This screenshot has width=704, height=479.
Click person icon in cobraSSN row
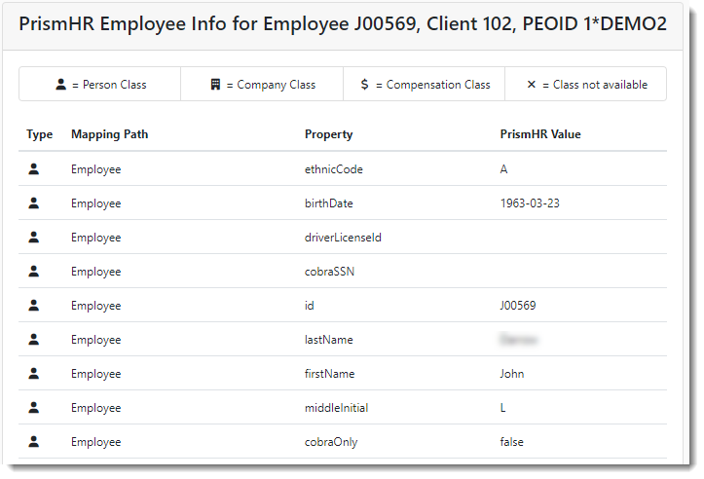click(34, 272)
